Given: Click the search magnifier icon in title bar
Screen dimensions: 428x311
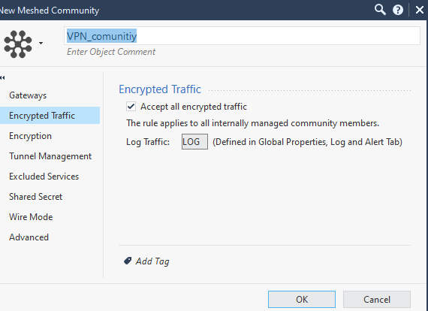Looking at the screenshot, I should tap(380, 10).
